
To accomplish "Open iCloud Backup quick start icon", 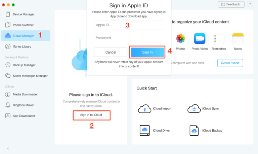I will pyautogui.click(x=195, y=130).
